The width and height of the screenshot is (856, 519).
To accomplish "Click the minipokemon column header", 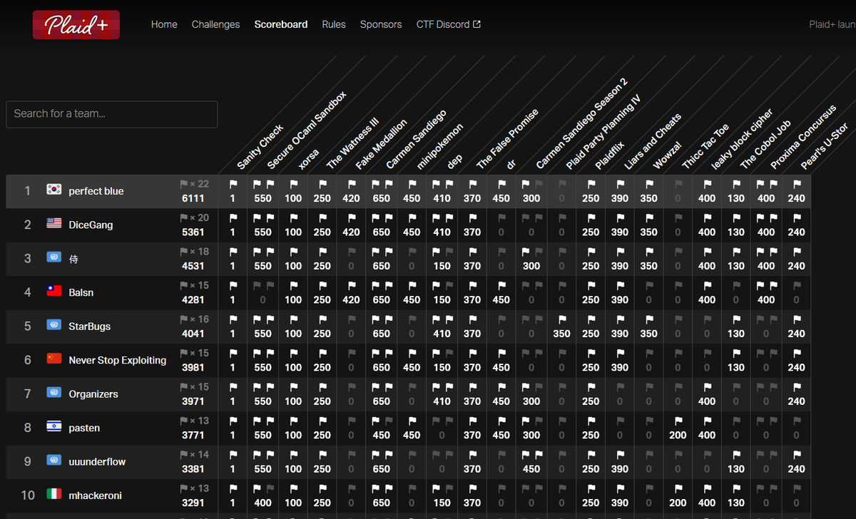I will [x=440, y=146].
